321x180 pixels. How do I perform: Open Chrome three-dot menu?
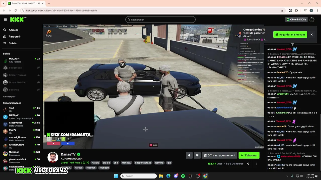[317, 10]
